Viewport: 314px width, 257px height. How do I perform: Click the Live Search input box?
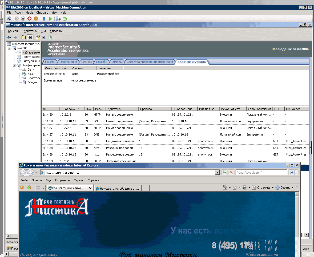click(261, 173)
